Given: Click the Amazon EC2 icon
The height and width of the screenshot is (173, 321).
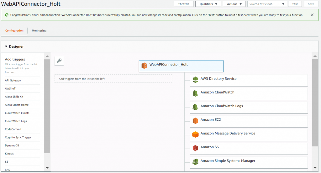Looking at the screenshot, I should click(x=195, y=121).
